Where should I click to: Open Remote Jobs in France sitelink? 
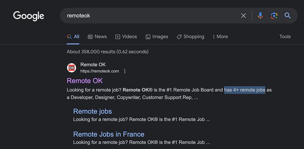point(109,134)
